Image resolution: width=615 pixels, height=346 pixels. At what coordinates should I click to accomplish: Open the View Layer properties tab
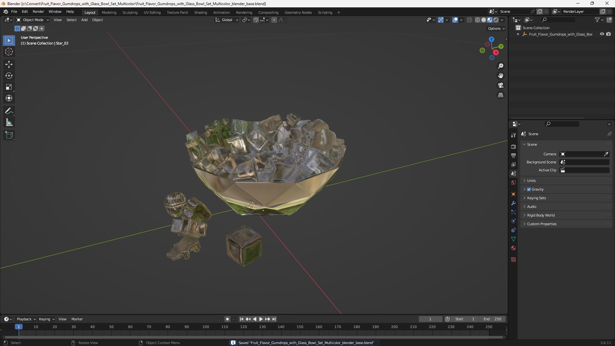513,164
